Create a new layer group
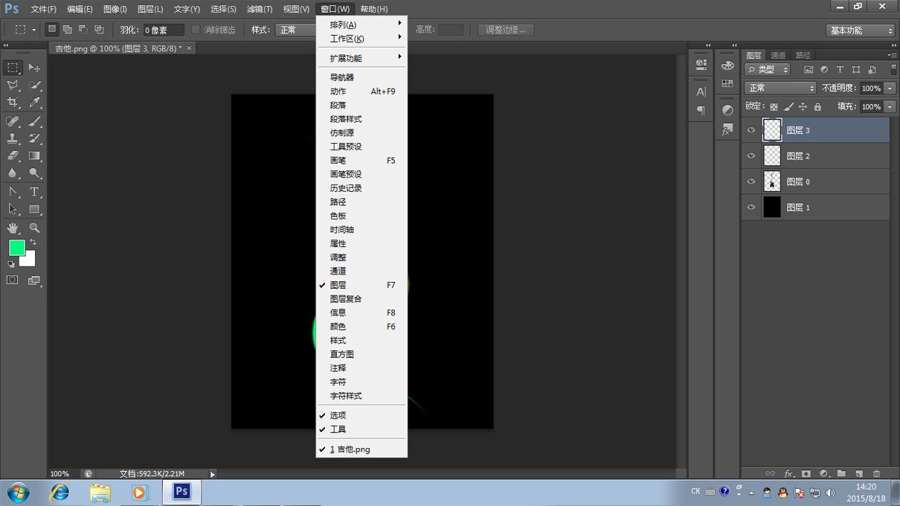This screenshot has width=900, height=506. coord(841,473)
